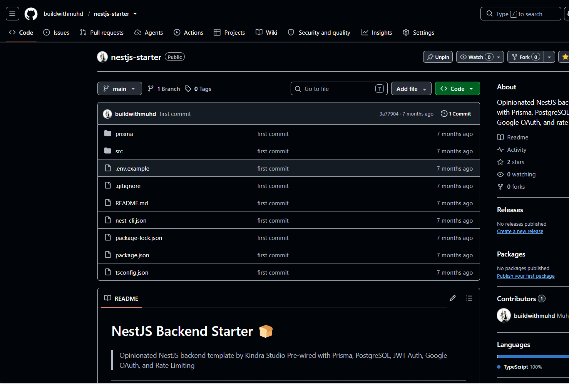Screen dimensions: 569x384
Task: Open the 1 Branch link
Action: pyautogui.click(x=164, y=89)
